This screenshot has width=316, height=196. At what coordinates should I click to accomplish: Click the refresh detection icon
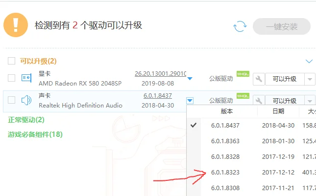tap(240, 26)
